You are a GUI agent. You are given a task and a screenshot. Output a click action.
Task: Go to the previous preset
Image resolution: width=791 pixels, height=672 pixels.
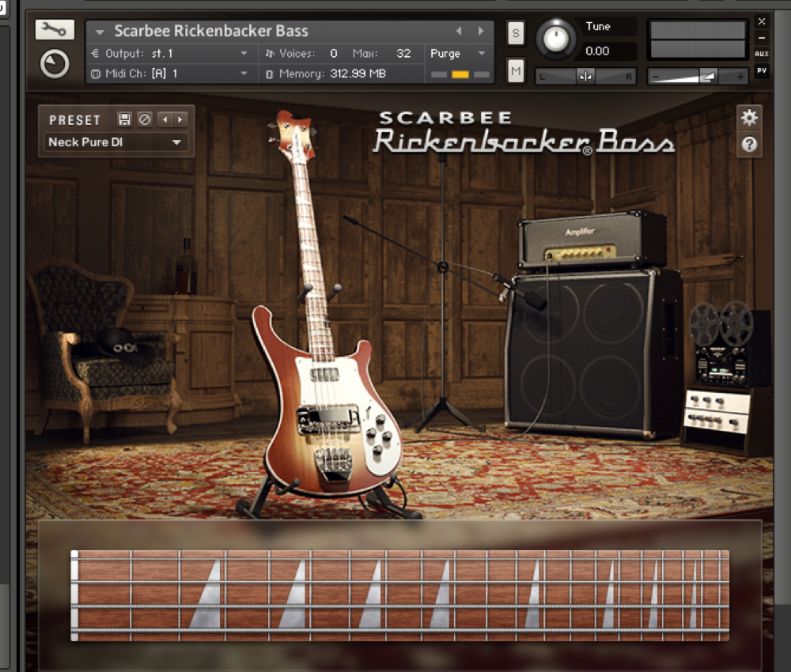click(165, 119)
